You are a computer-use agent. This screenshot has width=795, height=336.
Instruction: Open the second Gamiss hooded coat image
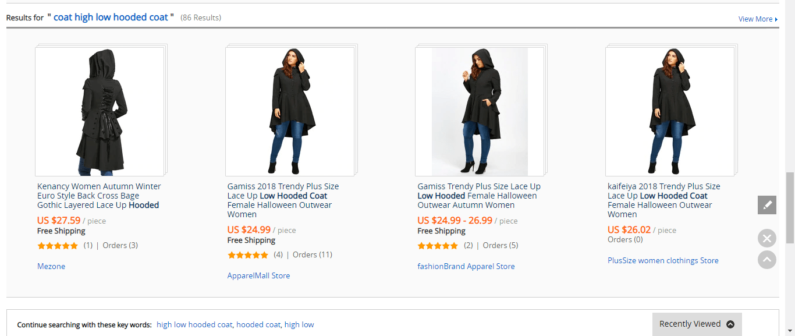[290, 111]
